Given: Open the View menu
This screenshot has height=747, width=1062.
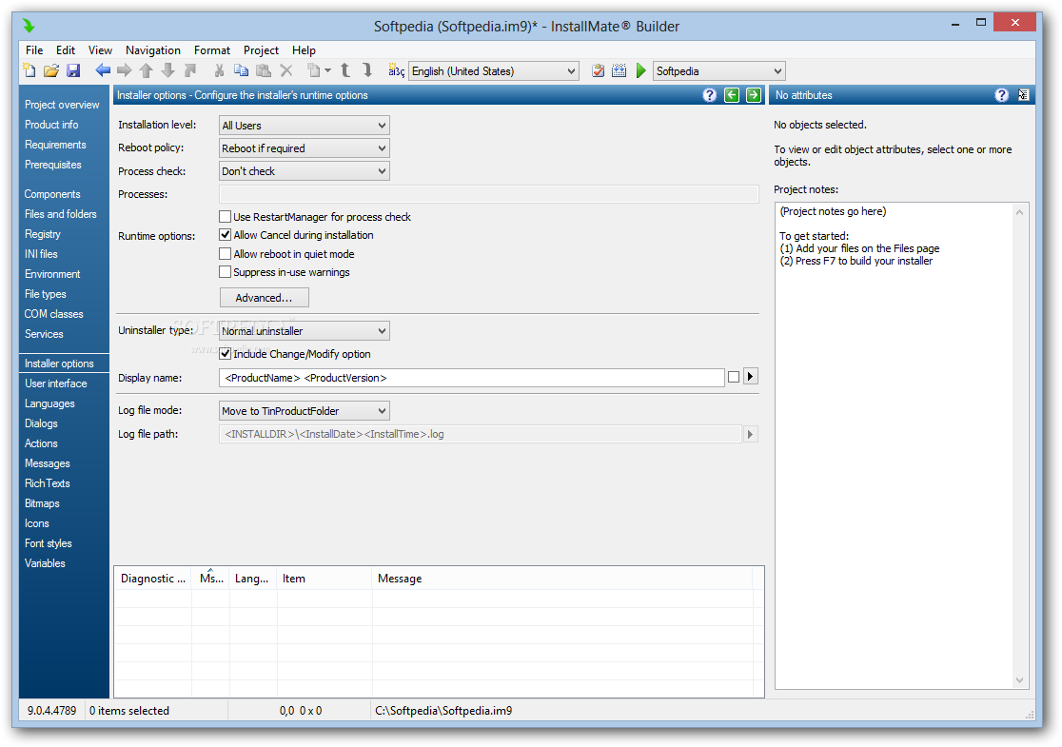Looking at the screenshot, I should click(100, 50).
